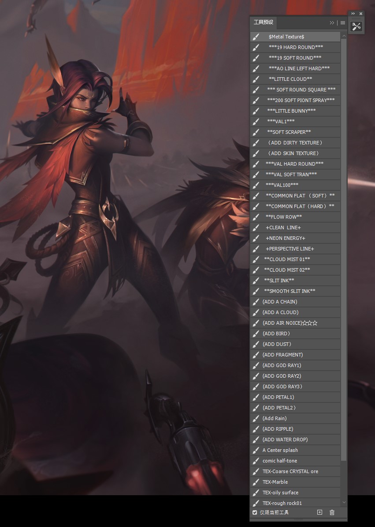Click brush icon of +NEON ENERGY+
Screen dimensions: 375x527
[x=256, y=238]
